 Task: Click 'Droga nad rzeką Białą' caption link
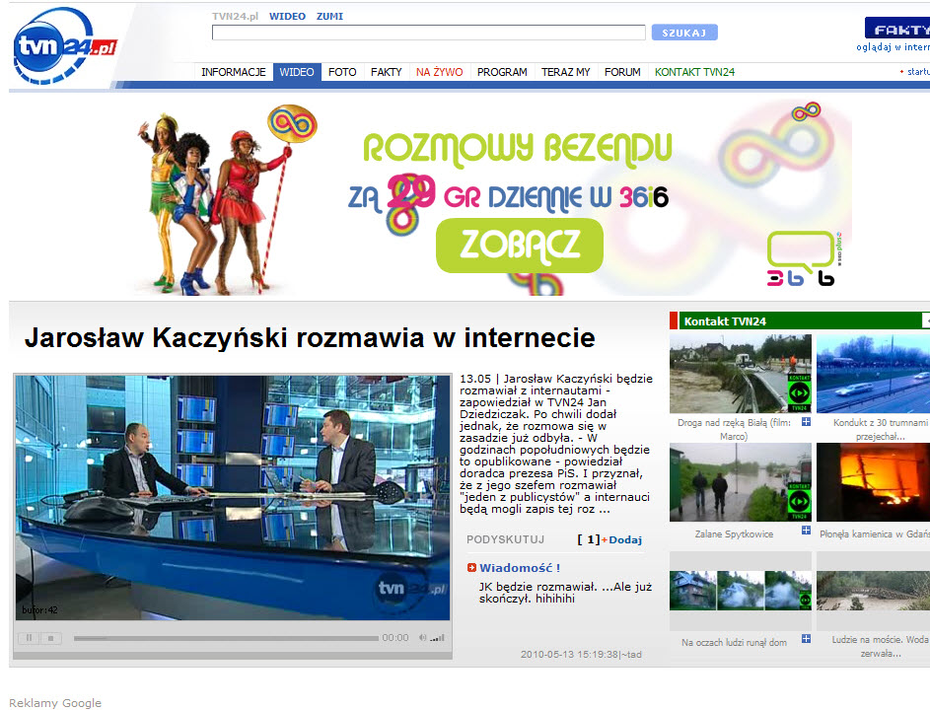point(735,429)
